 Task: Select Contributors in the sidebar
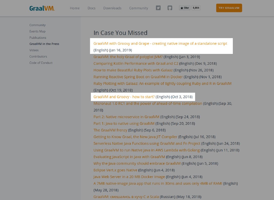38,57
